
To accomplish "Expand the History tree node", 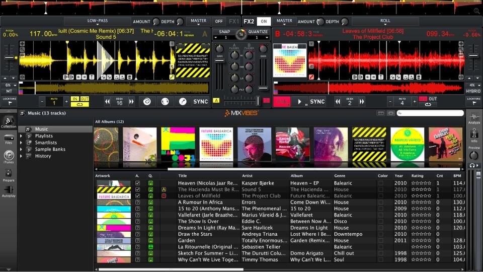I will tap(21, 156).
